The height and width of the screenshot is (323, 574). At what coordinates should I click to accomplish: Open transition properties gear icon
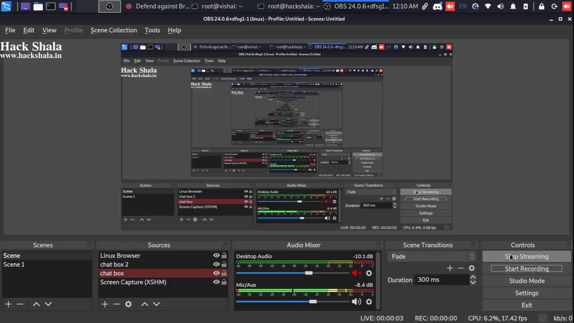coord(472,268)
